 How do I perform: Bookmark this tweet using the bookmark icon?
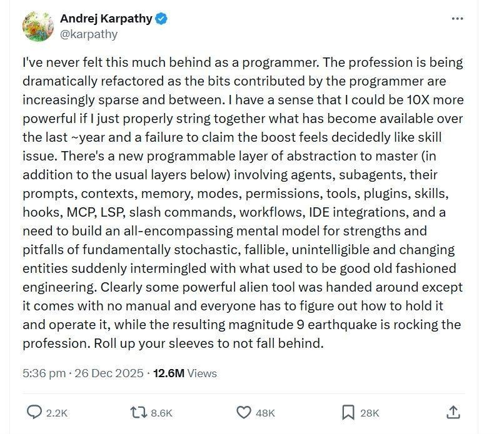point(348,412)
